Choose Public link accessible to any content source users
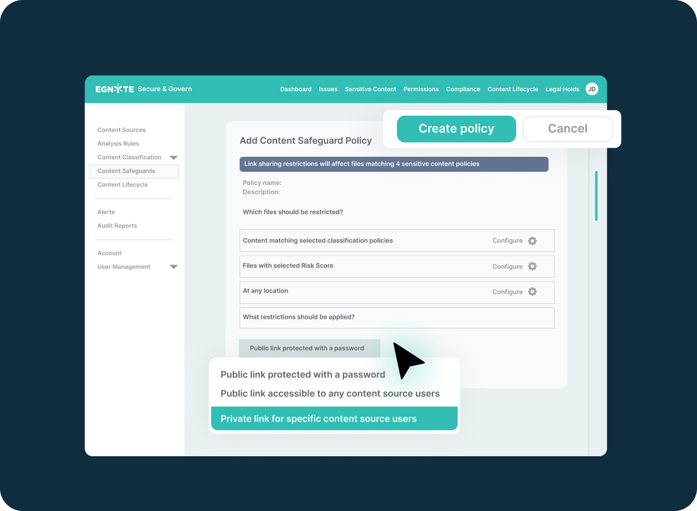The height and width of the screenshot is (511, 697). tap(330, 394)
